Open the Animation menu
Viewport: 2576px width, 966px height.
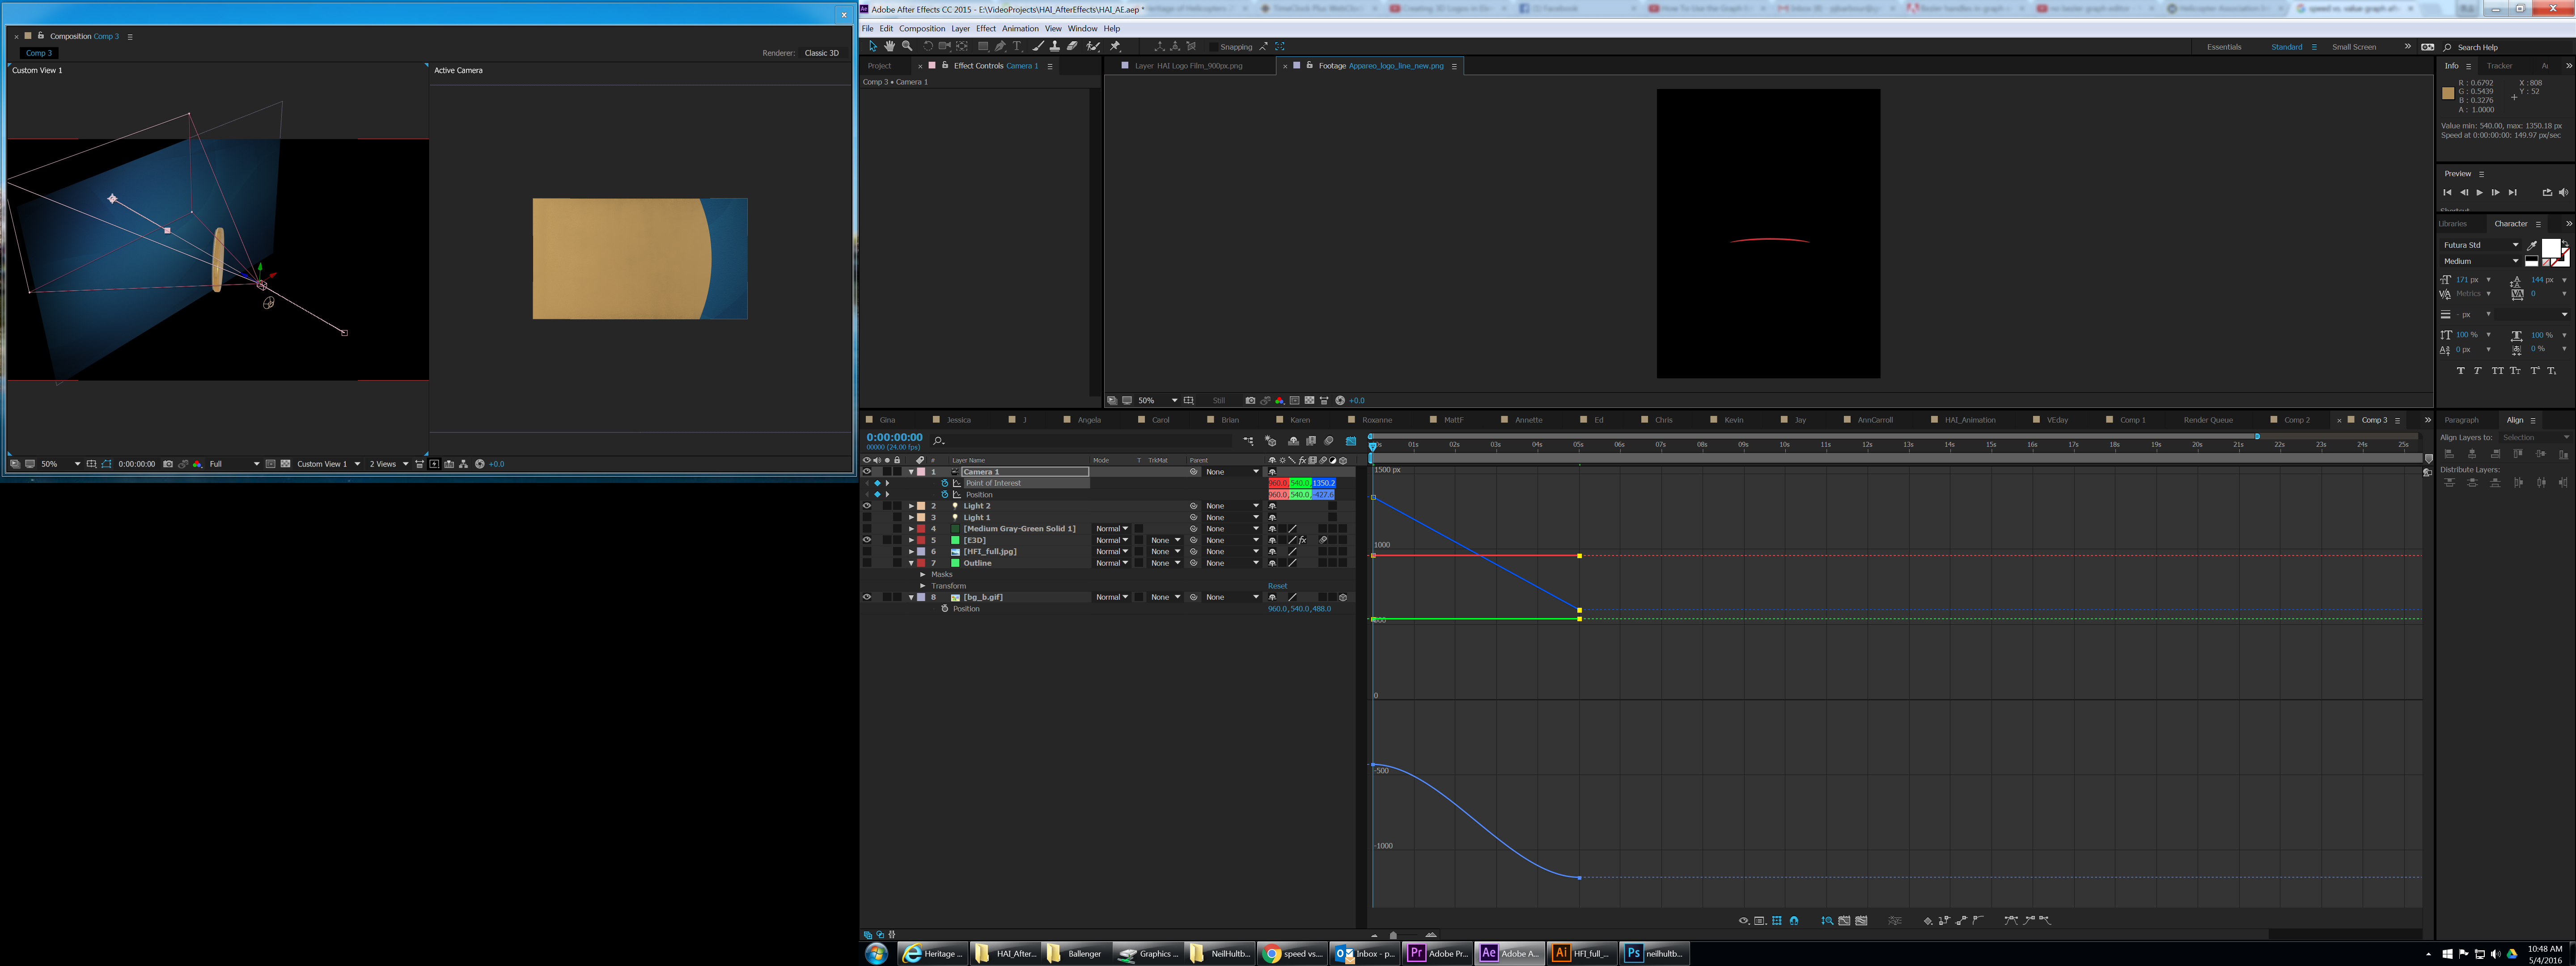point(1020,28)
